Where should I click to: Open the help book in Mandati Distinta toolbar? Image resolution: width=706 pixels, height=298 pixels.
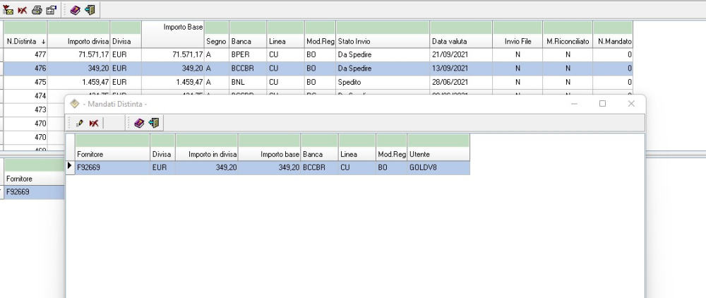click(139, 123)
